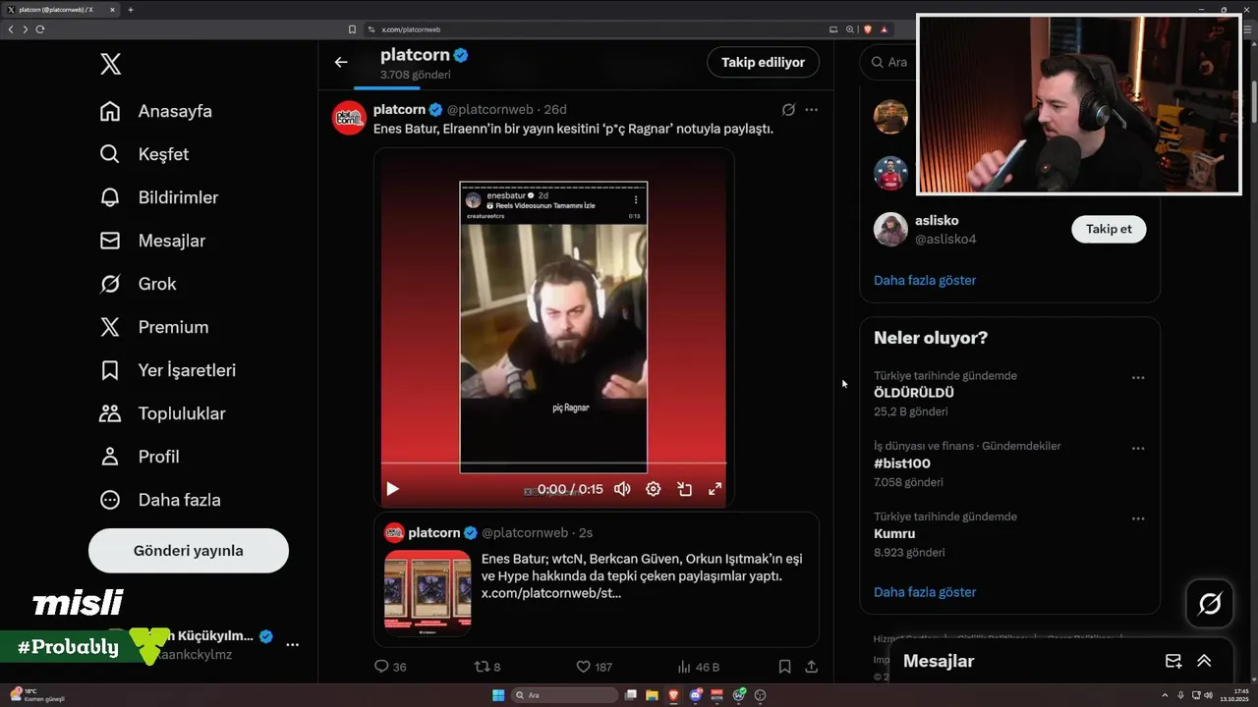Image resolution: width=1258 pixels, height=707 pixels.
Task: Open options for Kumru trend
Action: 1138,518
